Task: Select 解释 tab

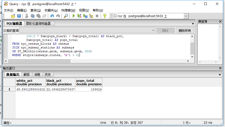Action: 27,74
